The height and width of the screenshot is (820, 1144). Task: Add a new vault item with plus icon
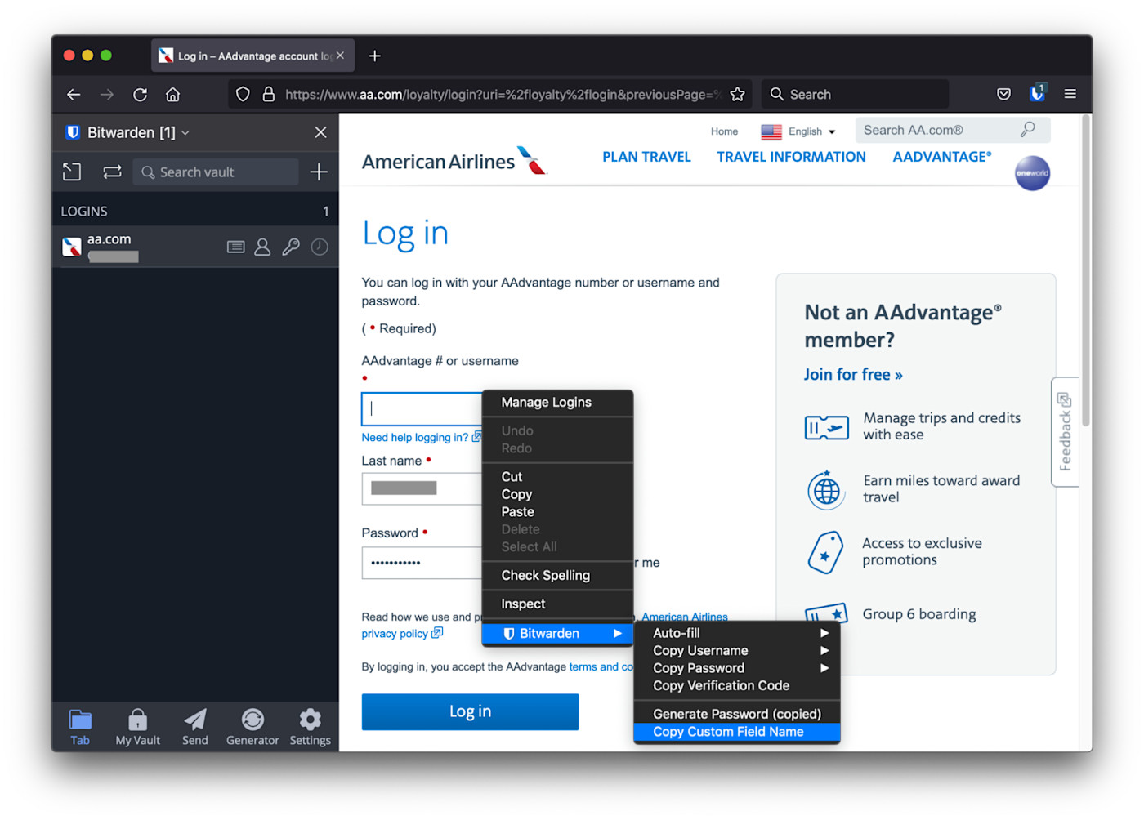[319, 172]
